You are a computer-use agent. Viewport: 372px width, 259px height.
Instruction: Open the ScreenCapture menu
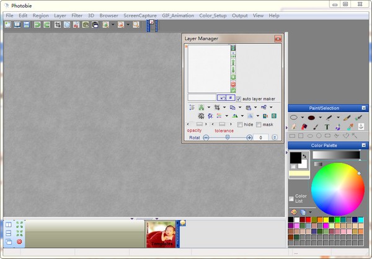pos(140,15)
